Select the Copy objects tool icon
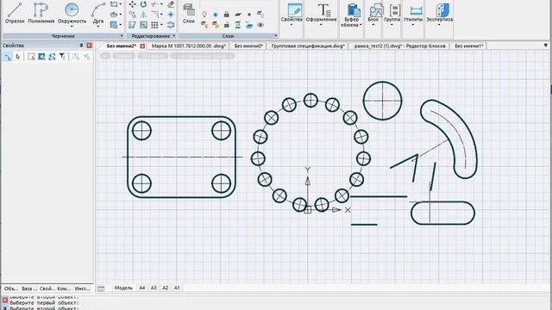Image resolution: width=552 pixels, height=310 pixels. pyautogui.click(x=132, y=15)
